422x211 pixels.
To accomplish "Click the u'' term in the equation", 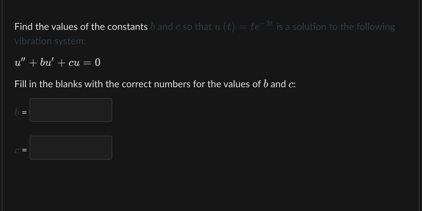I will (20, 62).
